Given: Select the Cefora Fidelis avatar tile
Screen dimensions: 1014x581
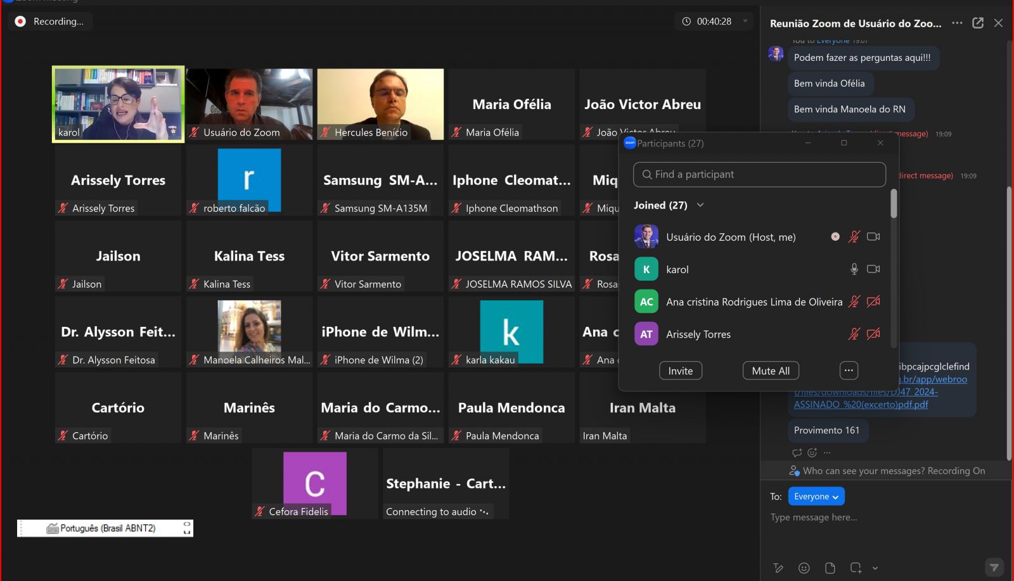Looking at the screenshot, I should point(315,483).
